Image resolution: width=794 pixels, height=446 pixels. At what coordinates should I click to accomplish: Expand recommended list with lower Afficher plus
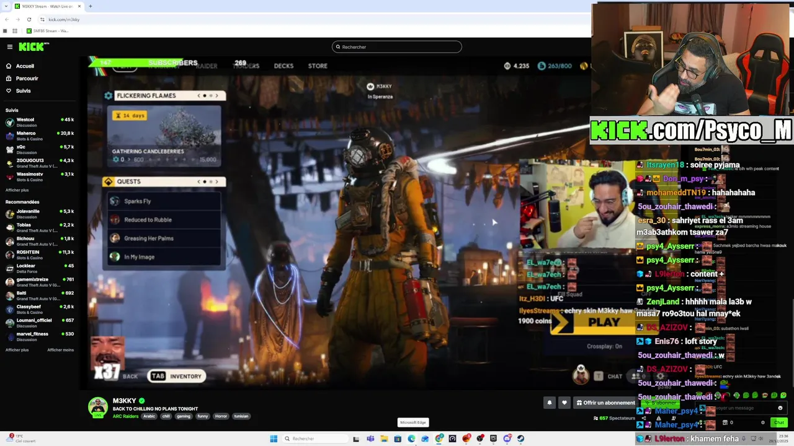[x=17, y=350]
